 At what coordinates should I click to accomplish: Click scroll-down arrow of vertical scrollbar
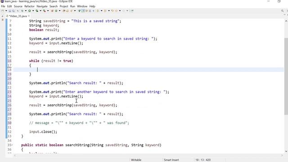(x=286, y=151)
